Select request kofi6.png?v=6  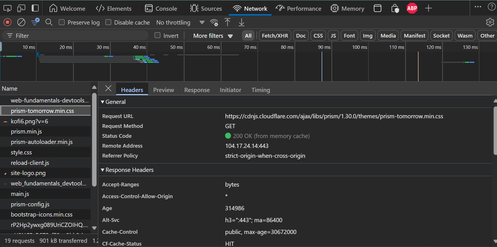point(45,121)
